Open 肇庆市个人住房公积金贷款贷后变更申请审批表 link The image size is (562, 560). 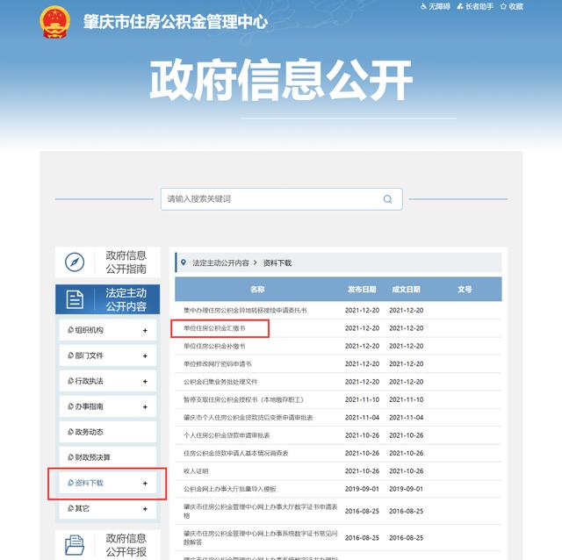[x=248, y=418]
